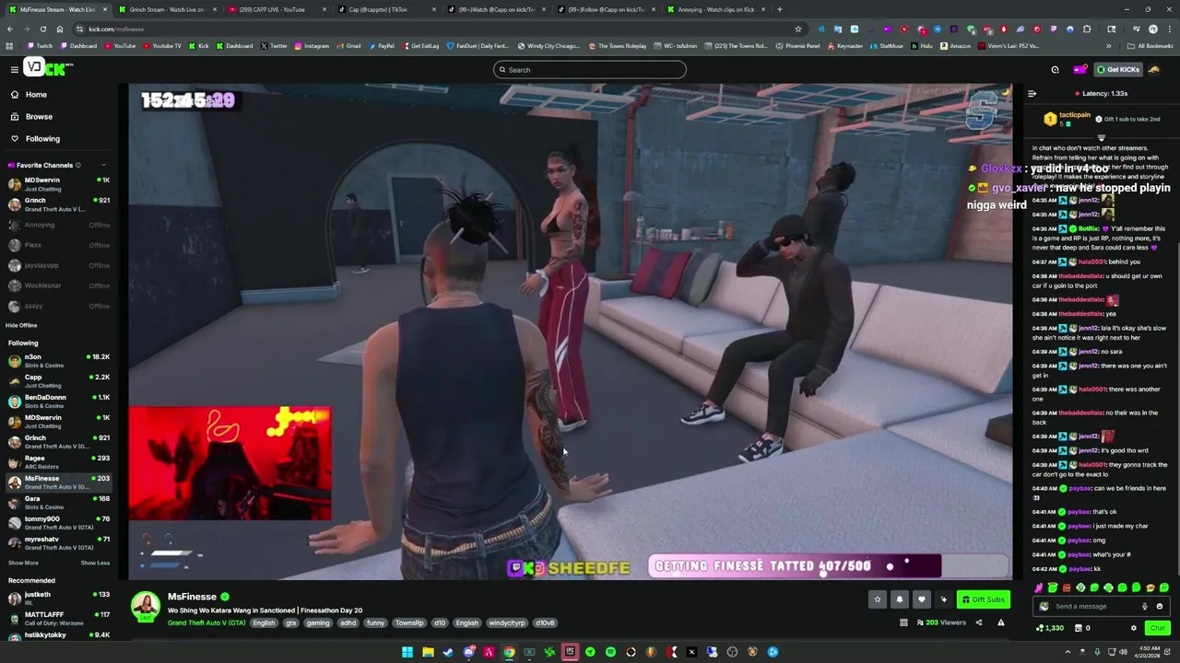The width and height of the screenshot is (1180, 663).
Task: Click the share stream icon
Action: [x=979, y=623]
